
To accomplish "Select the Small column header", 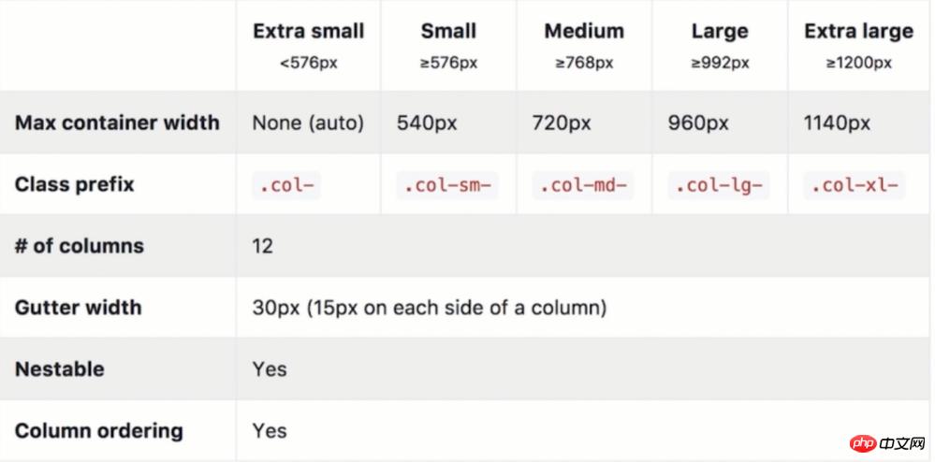I will click(x=448, y=31).
